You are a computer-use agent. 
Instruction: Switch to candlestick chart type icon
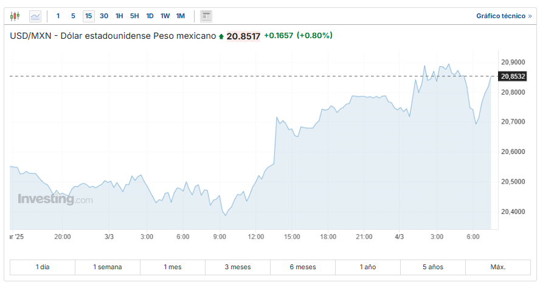coord(15,16)
